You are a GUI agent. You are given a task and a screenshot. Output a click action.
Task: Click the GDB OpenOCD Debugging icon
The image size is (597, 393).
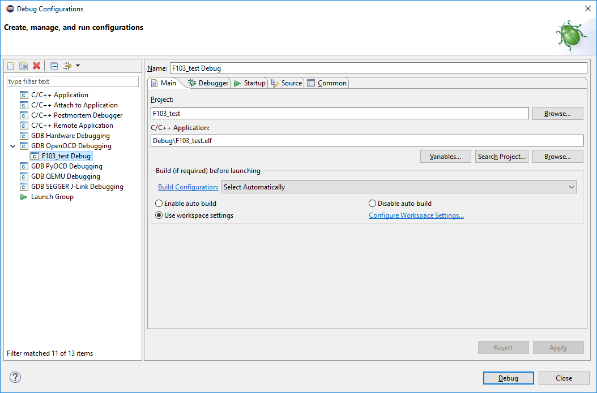(24, 146)
